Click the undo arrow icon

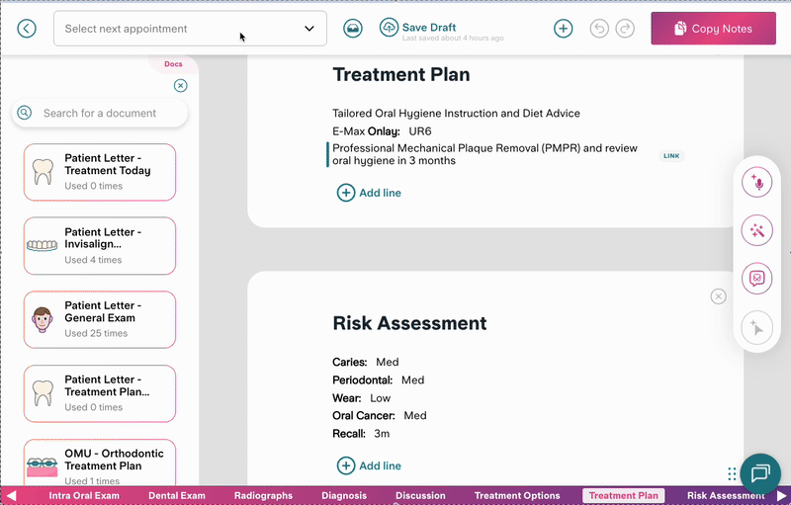[599, 29]
